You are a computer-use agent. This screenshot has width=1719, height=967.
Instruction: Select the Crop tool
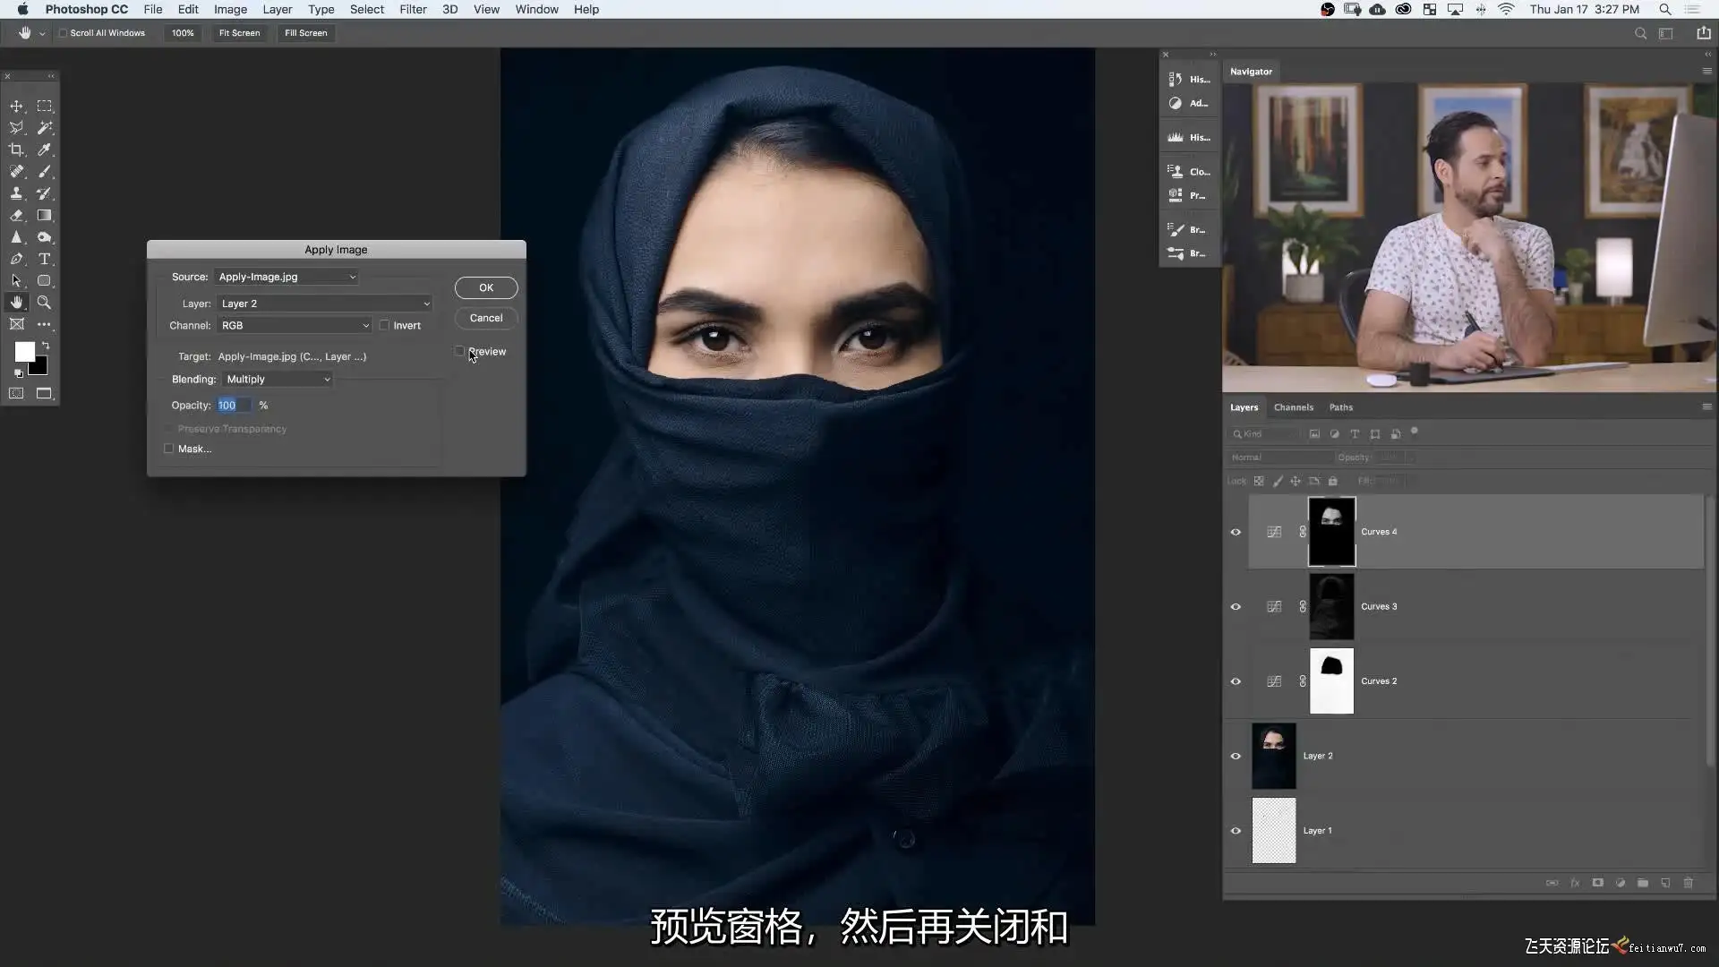coord(16,150)
